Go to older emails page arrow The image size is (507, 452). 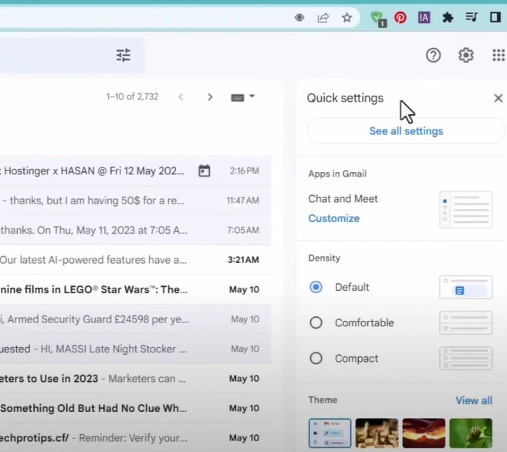click(210, 97)
